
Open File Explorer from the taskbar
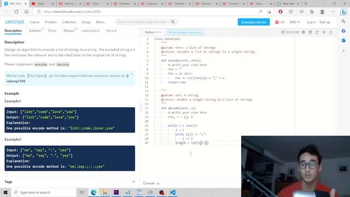click(104, 192)
